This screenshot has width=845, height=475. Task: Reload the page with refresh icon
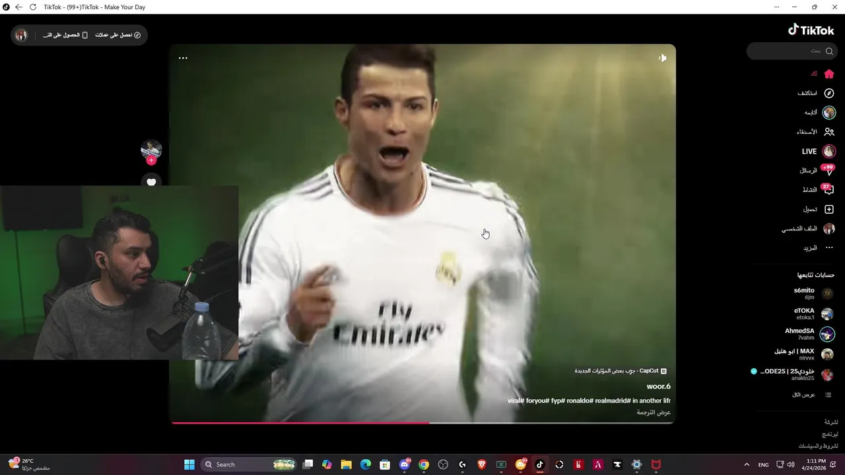click(x=32, y=7)
